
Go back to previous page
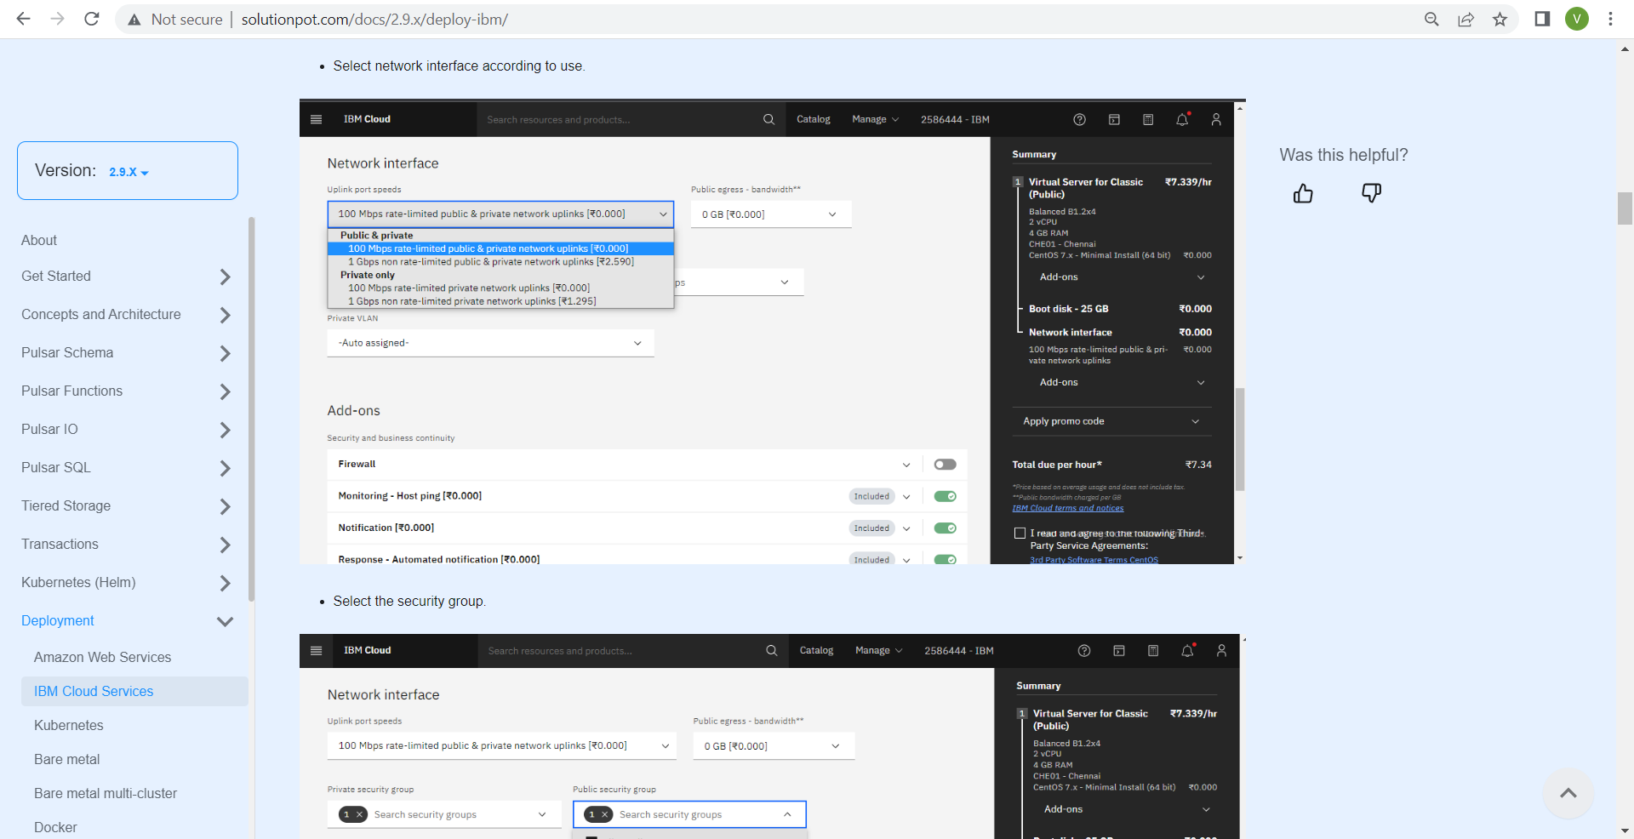pyautogui.click(x=23, y=19)
